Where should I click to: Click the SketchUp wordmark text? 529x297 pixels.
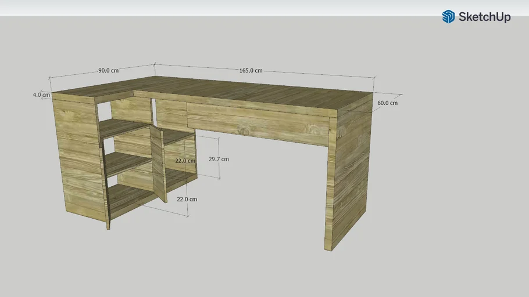484,17
